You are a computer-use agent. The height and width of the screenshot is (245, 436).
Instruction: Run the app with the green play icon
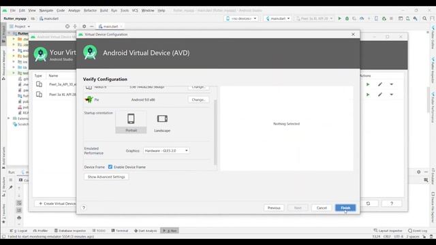339,18
